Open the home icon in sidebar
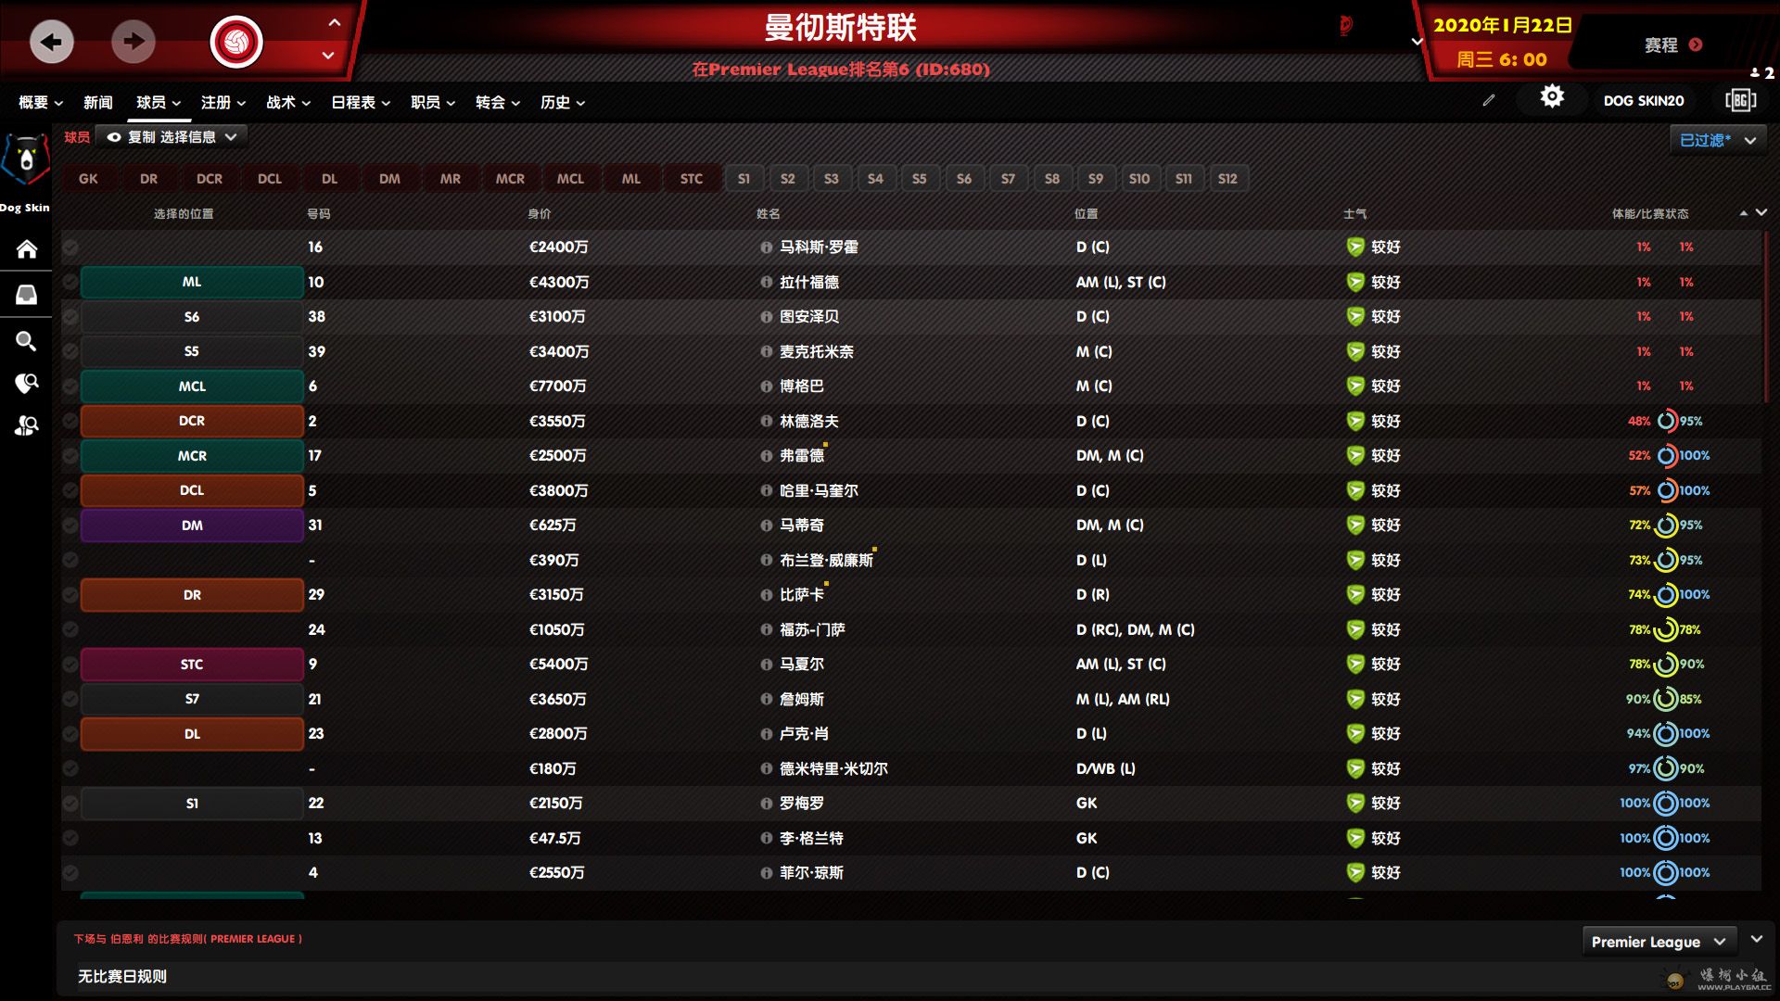Screen dimensions: 1780x1001 point(26,248)
